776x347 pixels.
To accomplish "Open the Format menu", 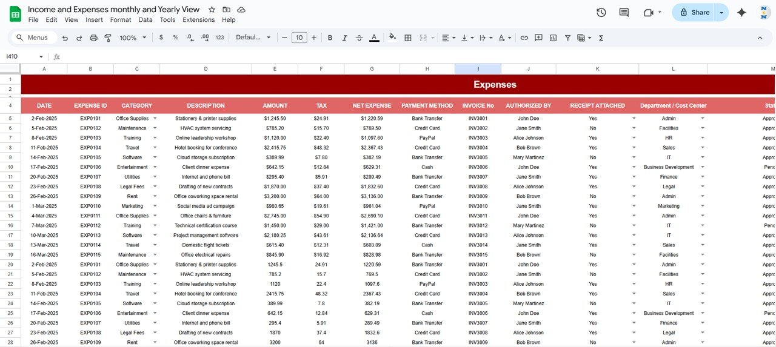I will click(x=121, y=19).
